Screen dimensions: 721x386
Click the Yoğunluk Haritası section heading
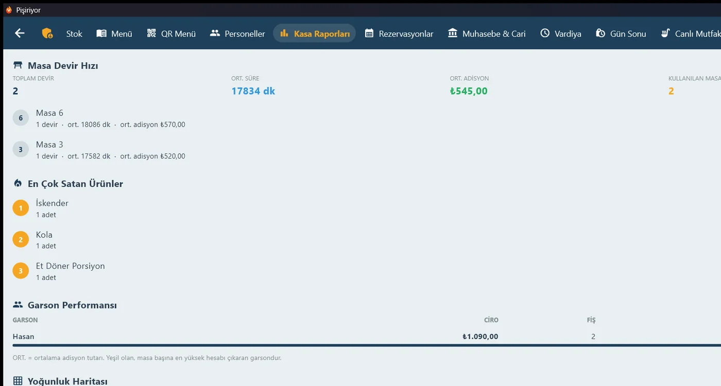tap(67, 381)
